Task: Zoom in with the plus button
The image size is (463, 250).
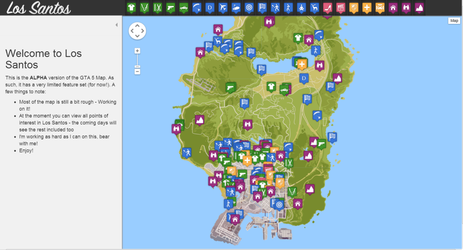Action: (x=137, y=51)
